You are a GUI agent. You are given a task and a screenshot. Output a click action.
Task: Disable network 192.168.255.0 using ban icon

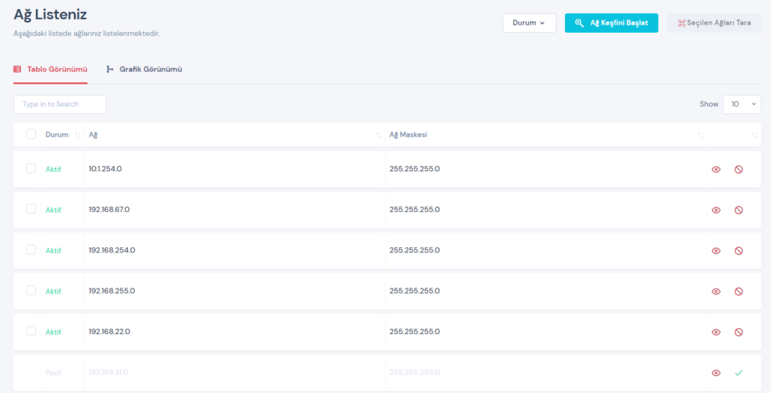[x=739, y=291]
